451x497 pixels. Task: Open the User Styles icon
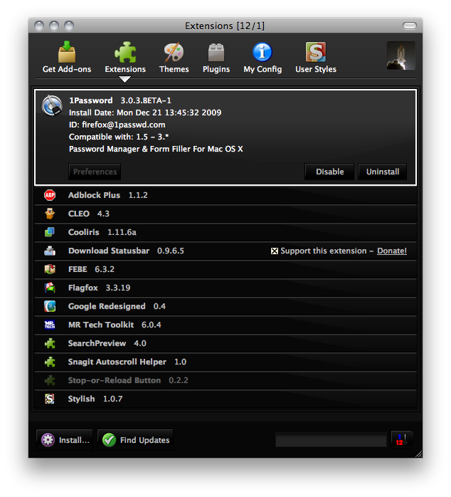pos(316,52)
